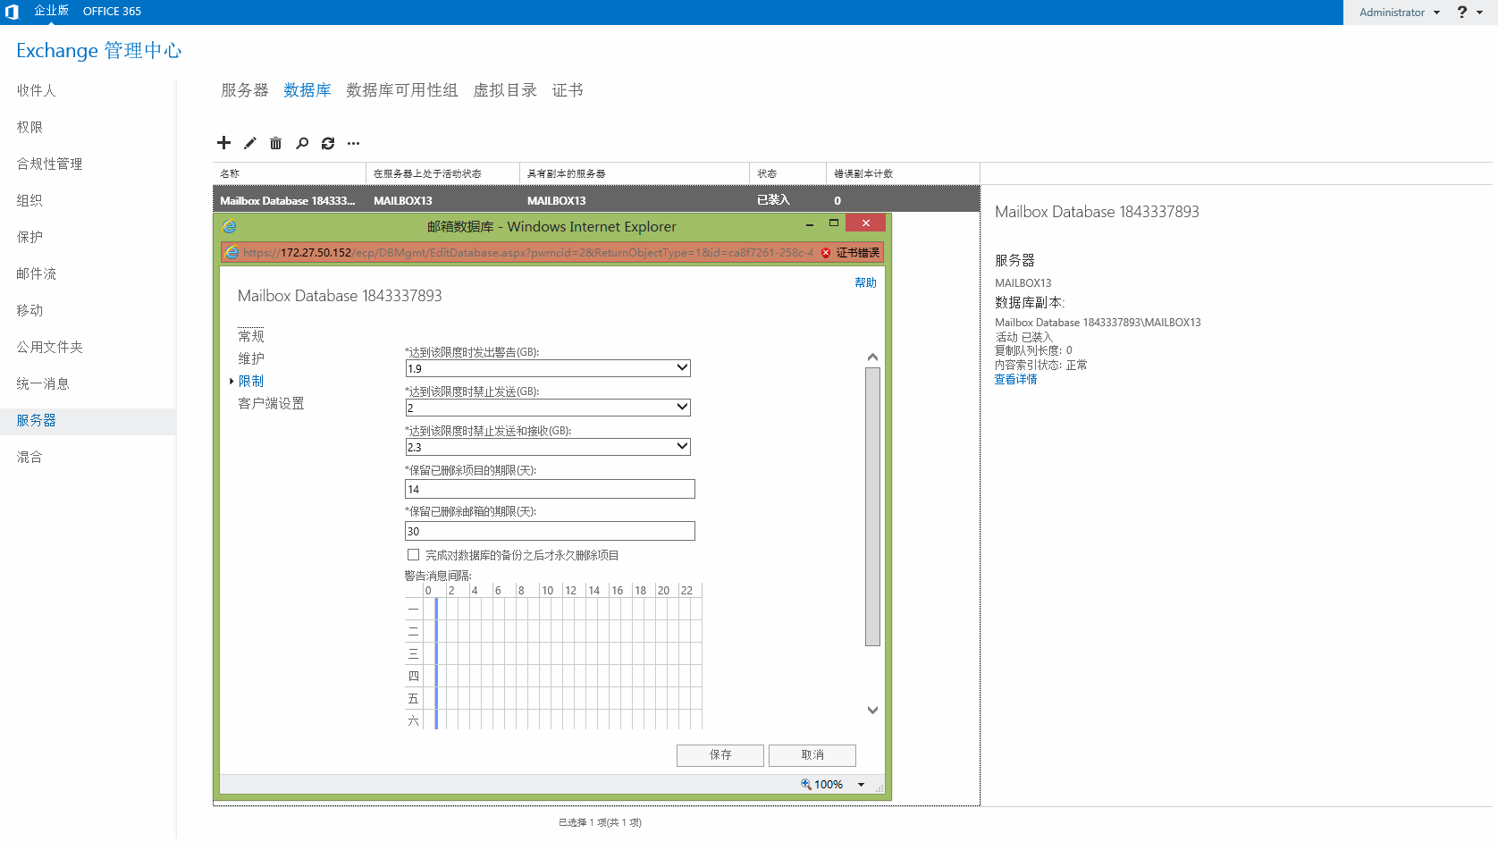Toggle permanent delete after backup checkbox

(414, 555)
